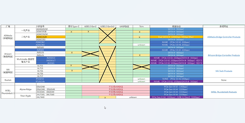
Task: Click the VL715 model cell
Action: [x=40, y=71]
